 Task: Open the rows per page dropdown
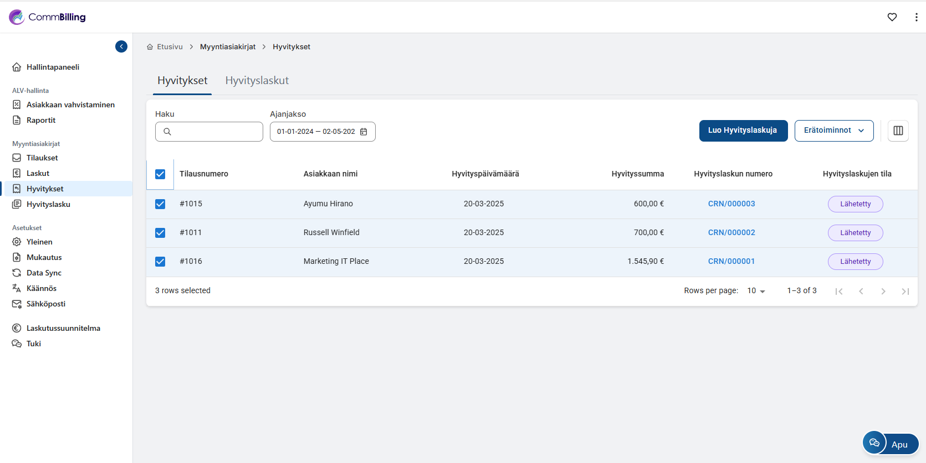(x=756, y=291)
